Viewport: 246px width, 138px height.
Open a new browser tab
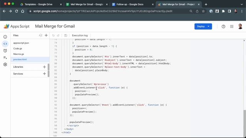click(206, 4)
